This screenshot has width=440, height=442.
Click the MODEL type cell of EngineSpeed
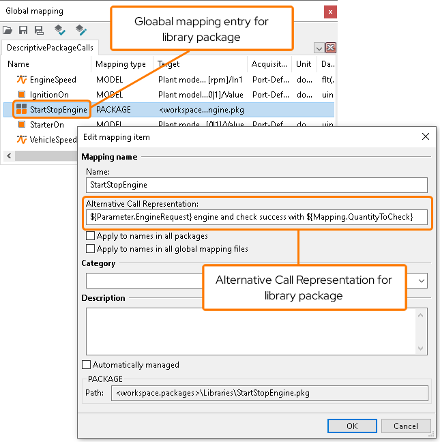click(x=109, y=80)
